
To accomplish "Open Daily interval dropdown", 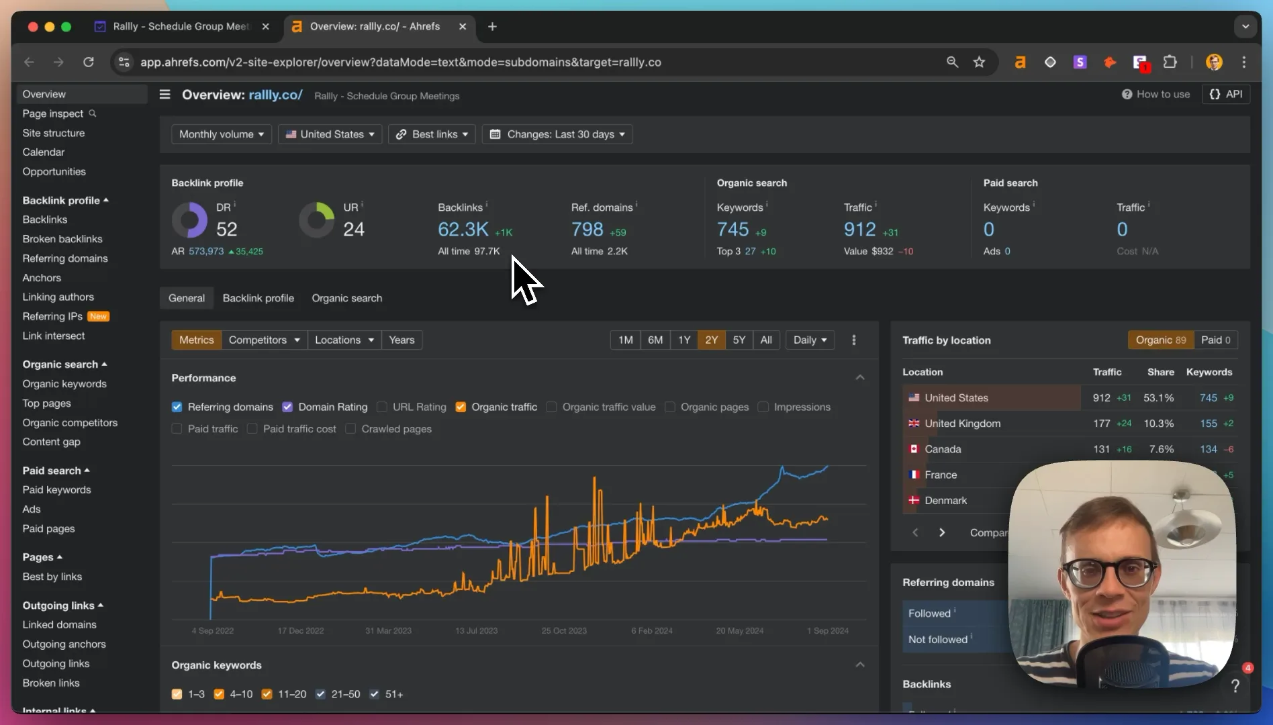I will pos(810,340).
